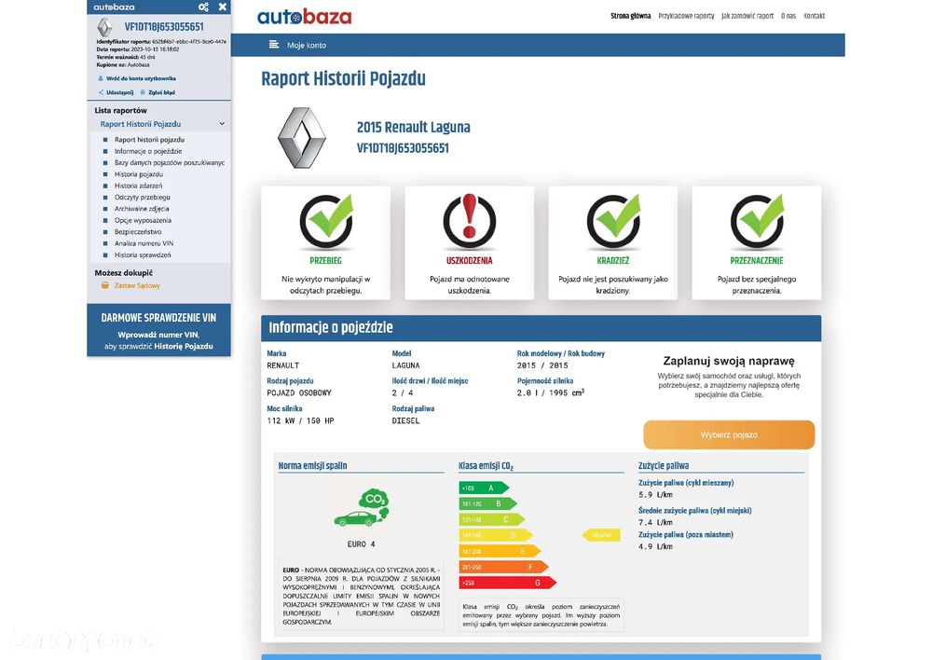Image resolution: width=932 pixels, height=660 pixels.
Task: Click the Przebieg green checkmark icon
Action: 326,221
